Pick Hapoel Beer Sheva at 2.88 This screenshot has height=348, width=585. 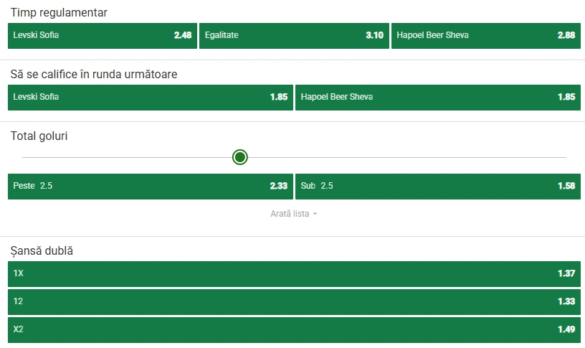pyautogui.click(x=486, y=35)
